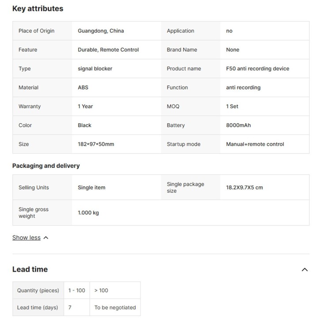Click the To be negotiated cell
Image resolution: width=318 pixels, height=318 pixels.
[x=115, y=307]
